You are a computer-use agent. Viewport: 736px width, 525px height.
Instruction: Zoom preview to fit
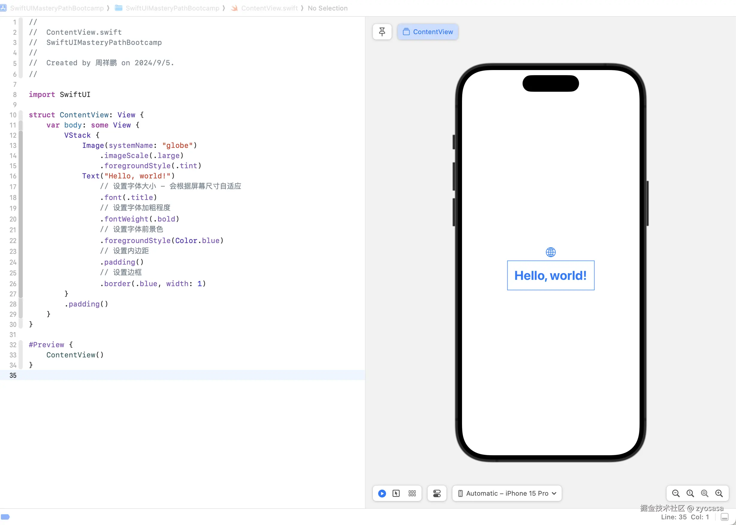pyautogui.click(x=704, y=493)
